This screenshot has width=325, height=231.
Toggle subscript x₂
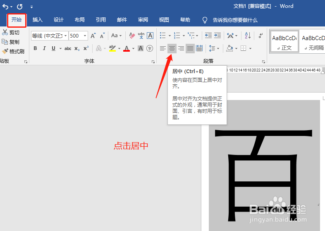(x=77, y=48)
